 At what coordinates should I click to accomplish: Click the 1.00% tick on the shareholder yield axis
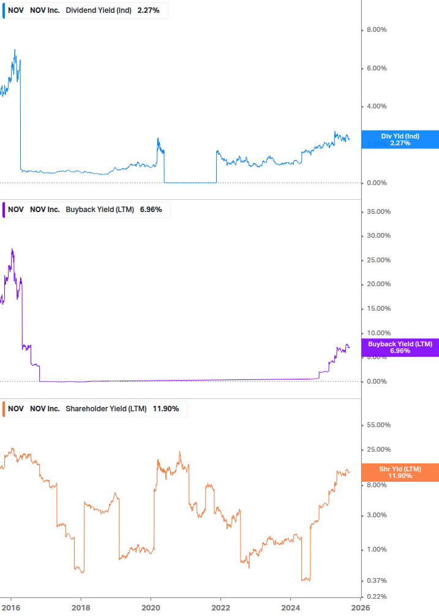click(377, 550)
